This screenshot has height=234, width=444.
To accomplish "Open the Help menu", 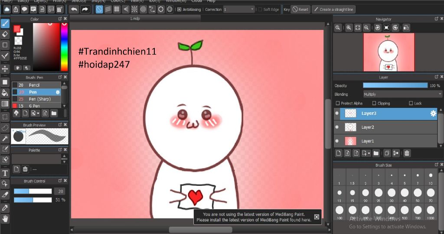I will coord(211,1).
